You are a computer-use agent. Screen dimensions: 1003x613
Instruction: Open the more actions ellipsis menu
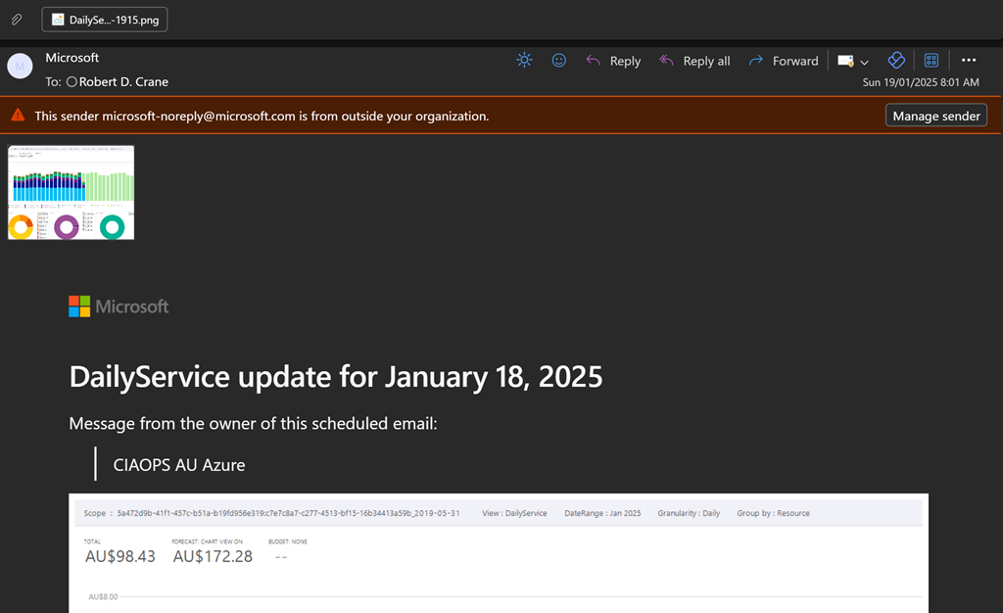point(969,61)
